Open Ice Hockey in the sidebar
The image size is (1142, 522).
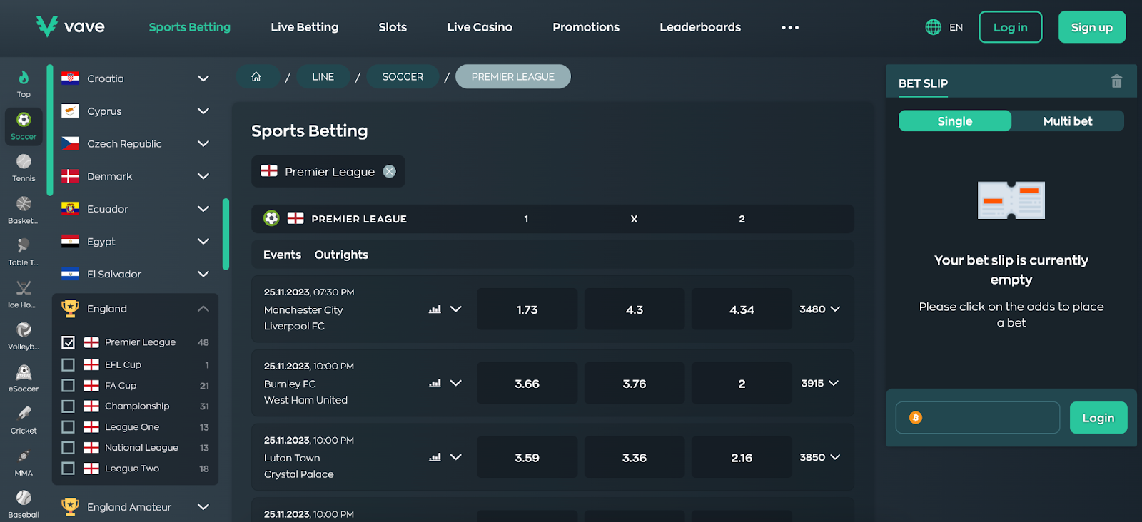(x=24, y=295)
